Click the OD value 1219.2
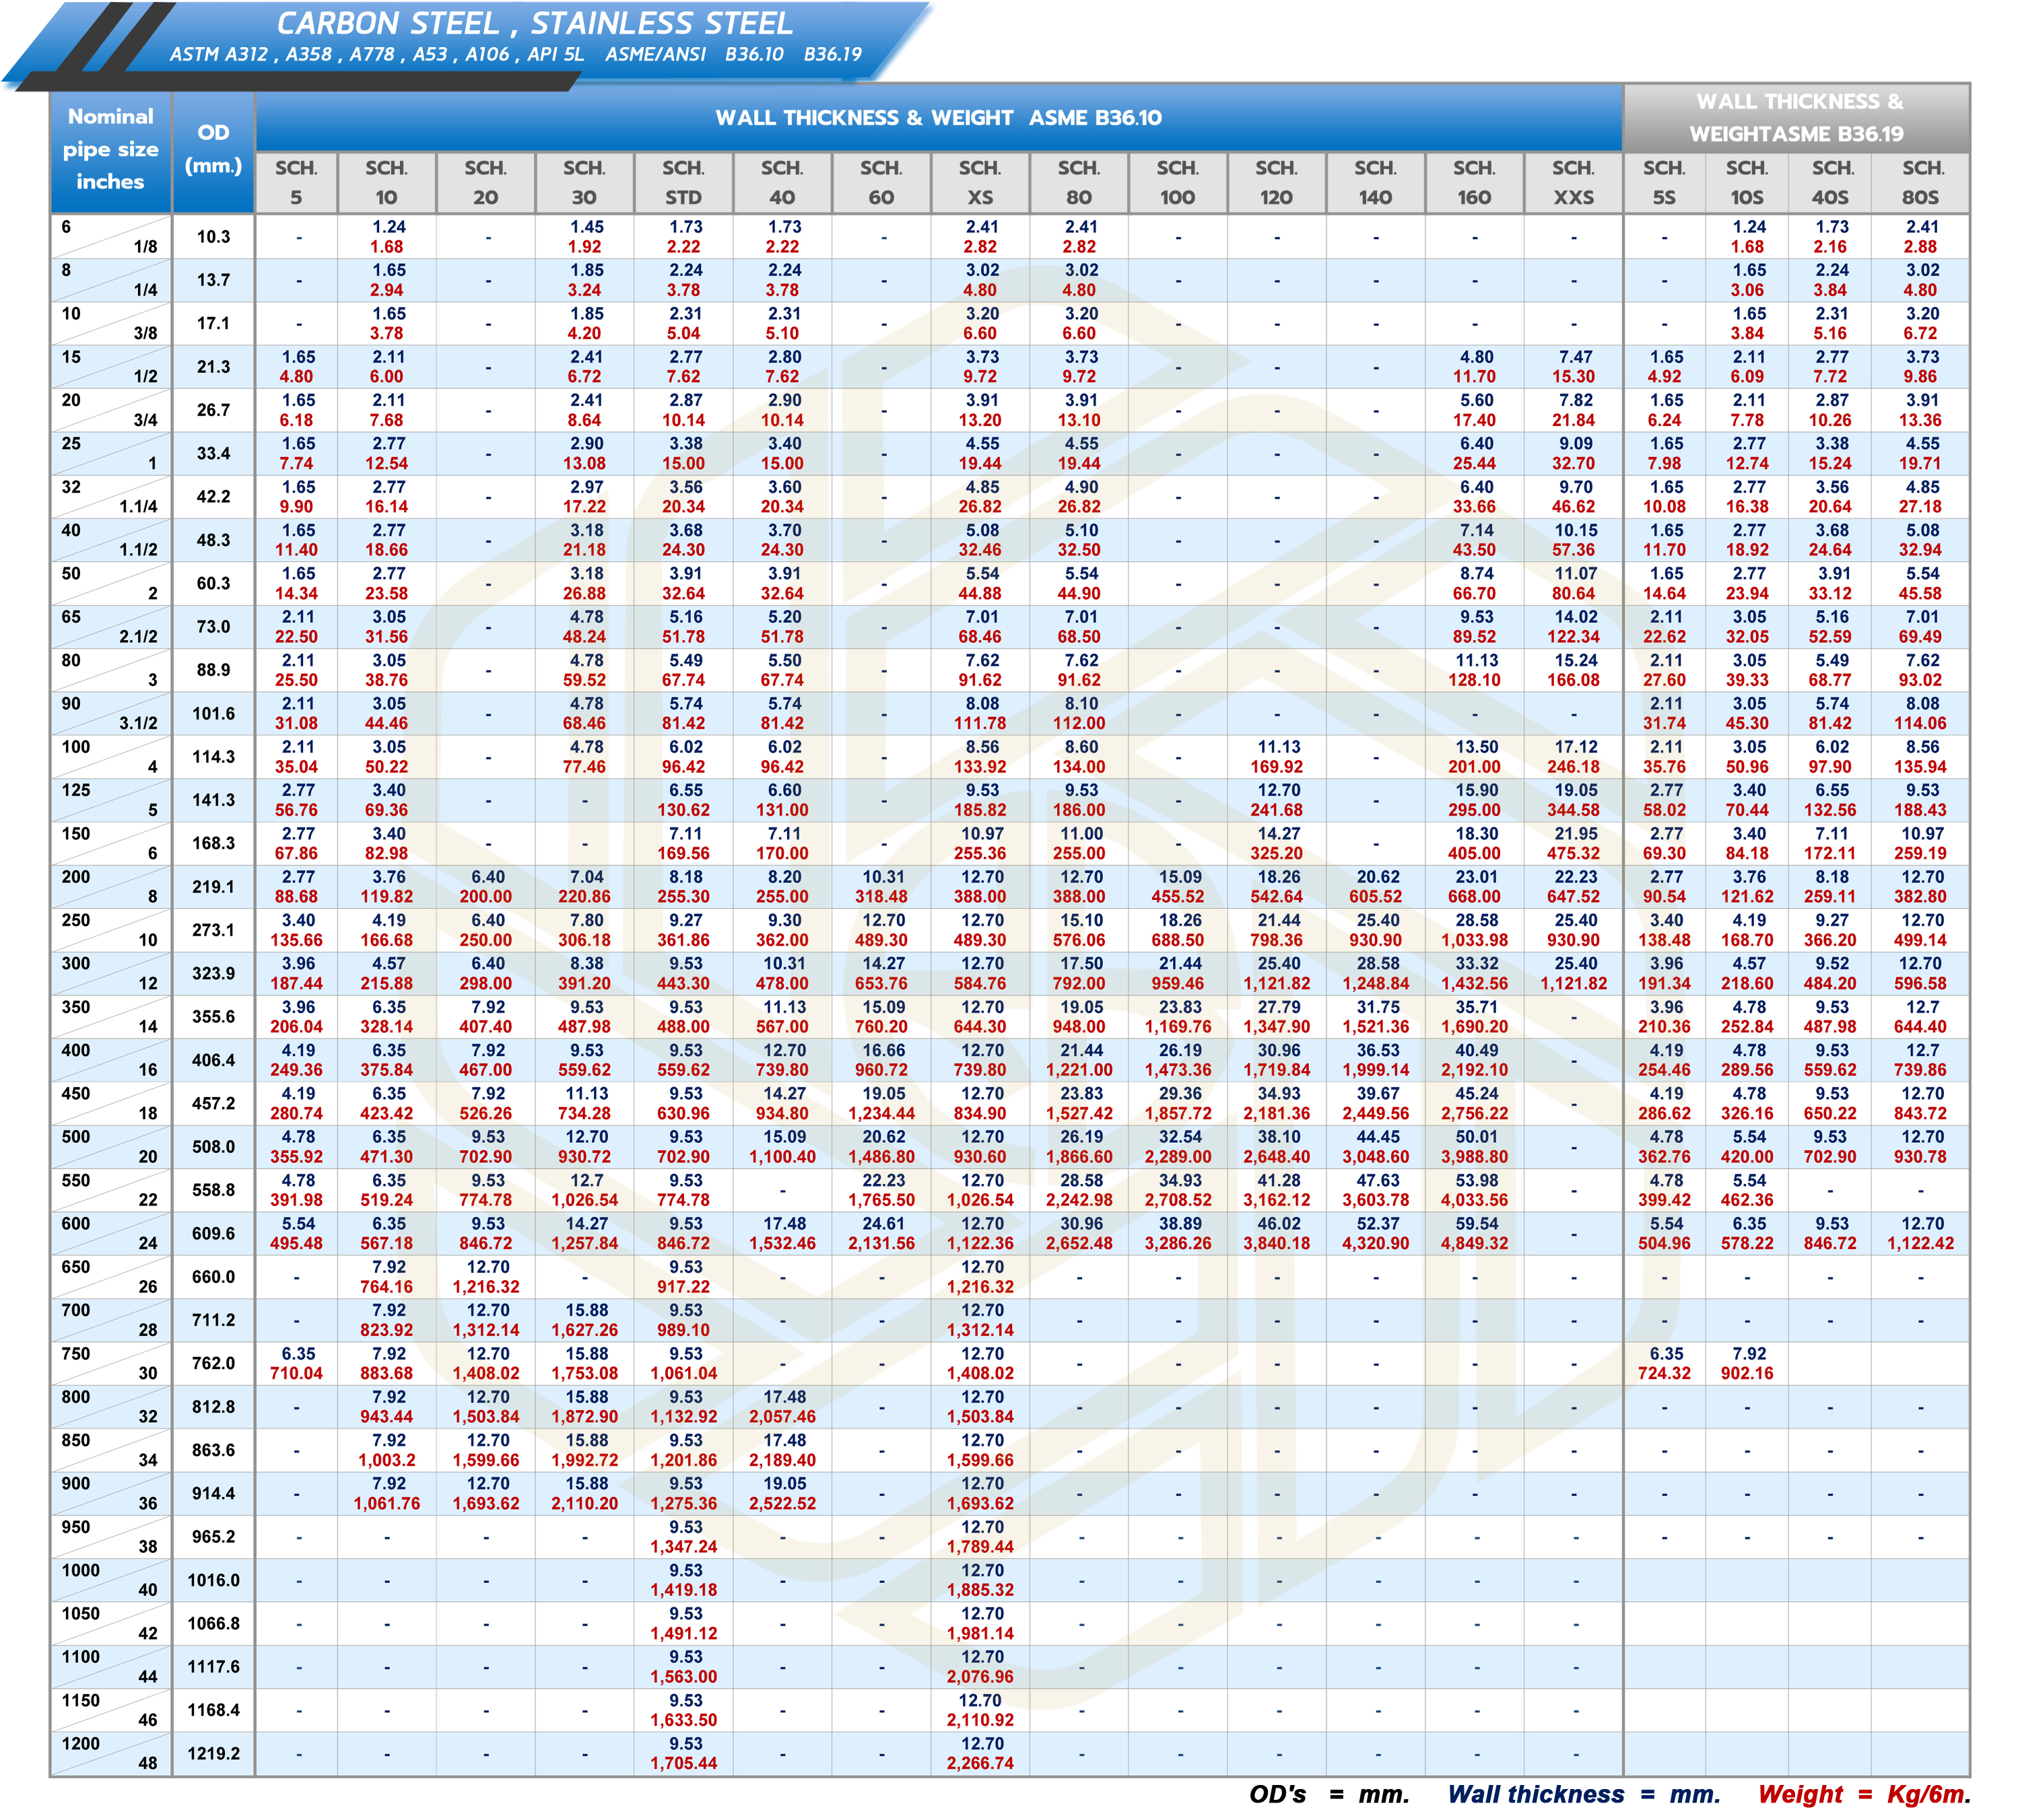 213,1753
